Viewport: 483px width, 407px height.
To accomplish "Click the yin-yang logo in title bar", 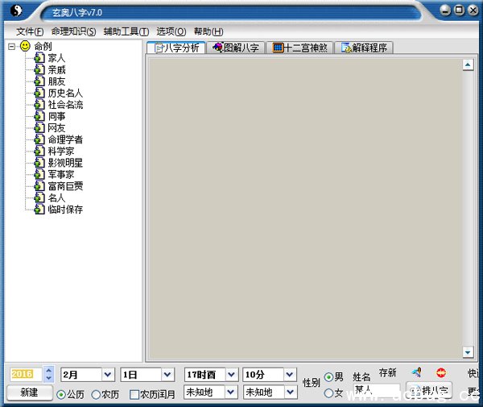I will point(16,10).
